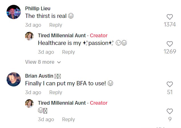This screenshot has width=181, height=128.
Task: Reply to the "Healthcare is my passion" comment
Action: click(68, 52)
